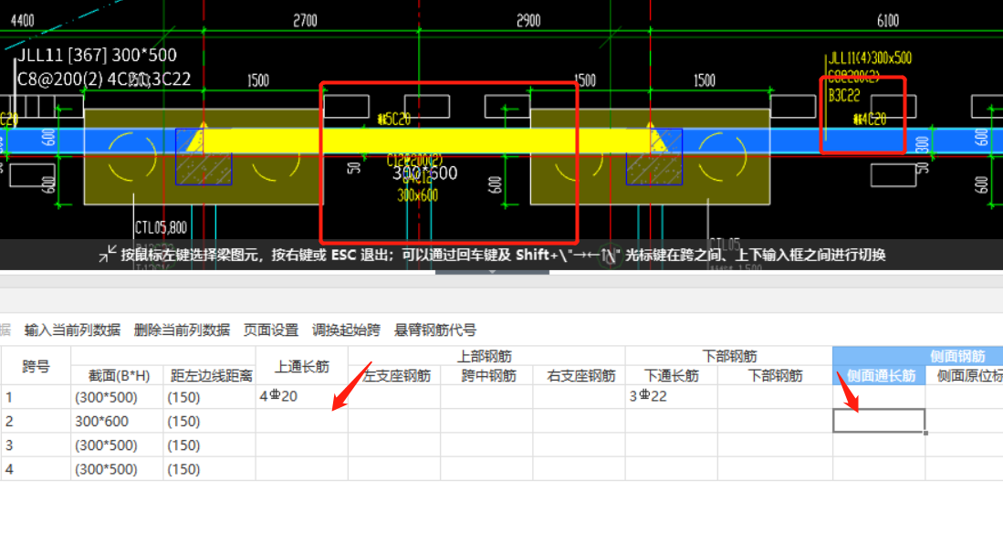Click the empty 上通长筋 cell in row 2
Screen dimensions: 1003x534
coord(302,421)
